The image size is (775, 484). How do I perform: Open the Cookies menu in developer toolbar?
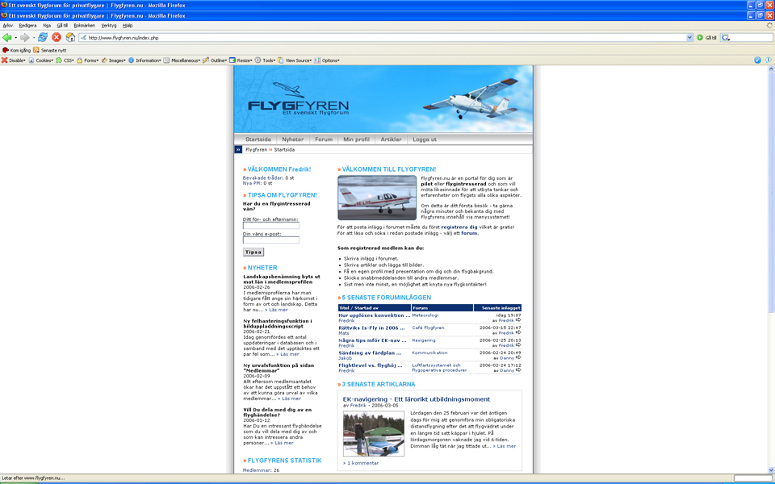click(x=41, y=60)
